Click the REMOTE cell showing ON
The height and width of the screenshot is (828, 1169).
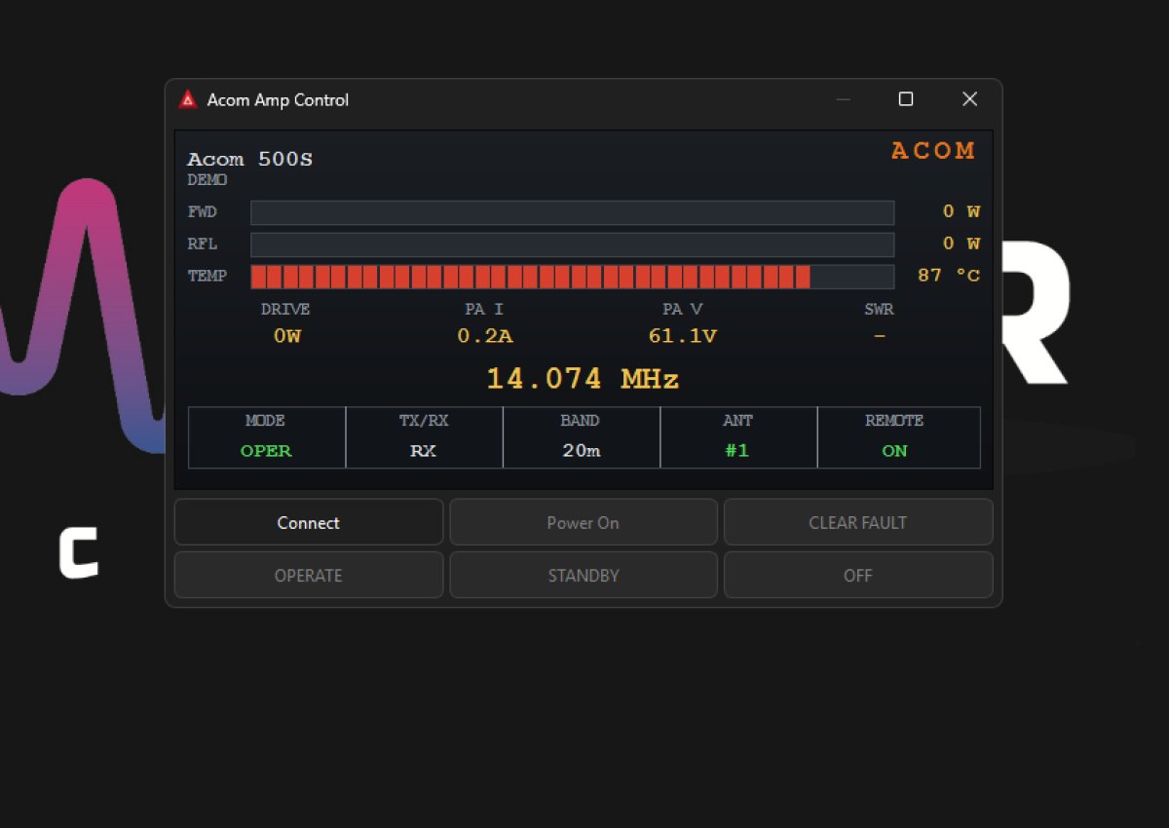tap(898, 437)
